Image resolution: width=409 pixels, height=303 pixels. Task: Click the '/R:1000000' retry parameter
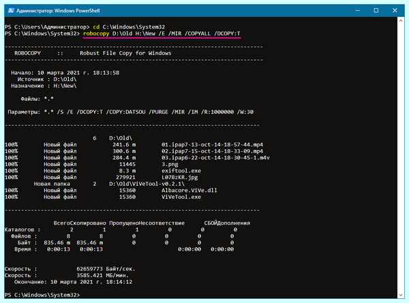217,112
